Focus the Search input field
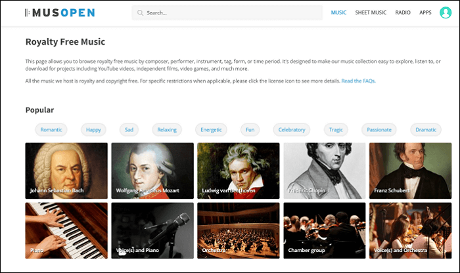The image size is (460, 273). click(x=227, y=12)
